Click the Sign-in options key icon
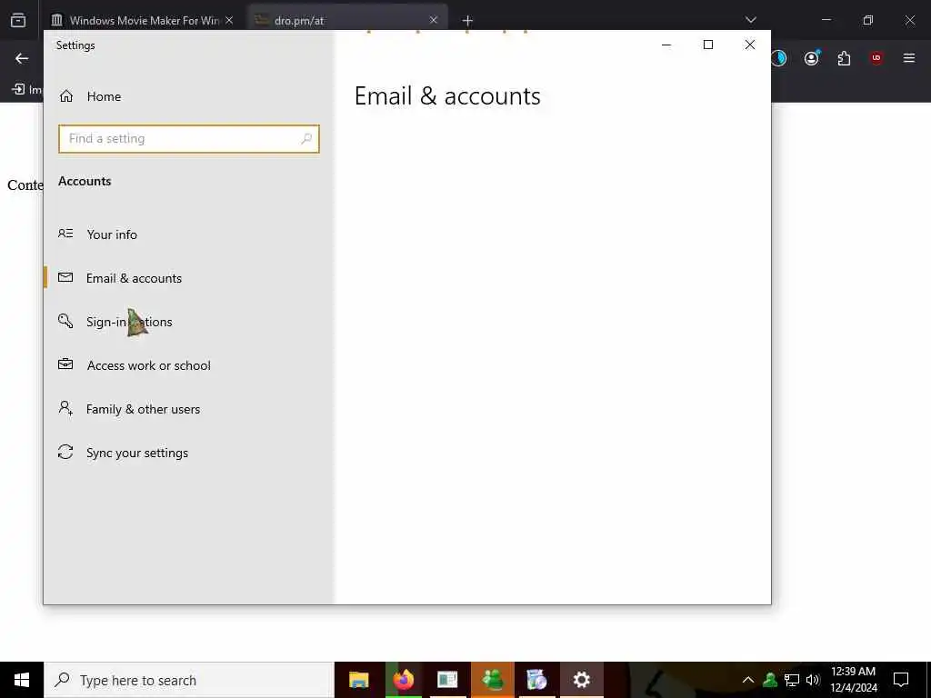Screen dimensions: 931x698 click(x=65, y=321)
